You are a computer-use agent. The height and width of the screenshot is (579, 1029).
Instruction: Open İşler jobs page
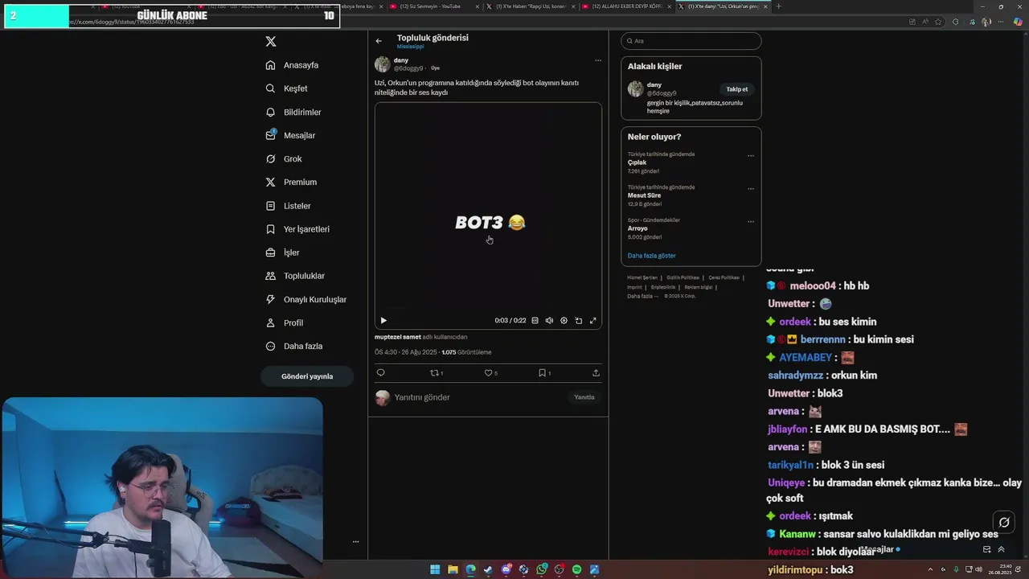click(x=282, y=253)
